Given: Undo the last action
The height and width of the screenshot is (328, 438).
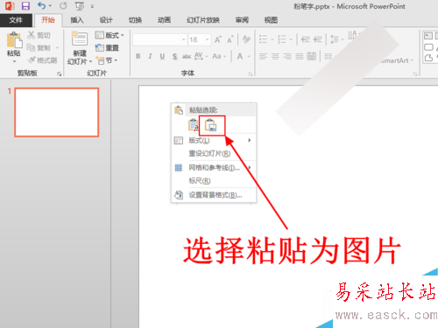Looking at the screenshot, I should pos(42,5).
